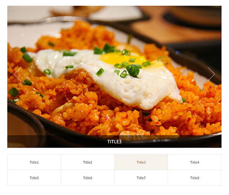Select the Title6 tab
Viewport: 229px width, 195px height.
pos(87,178)
